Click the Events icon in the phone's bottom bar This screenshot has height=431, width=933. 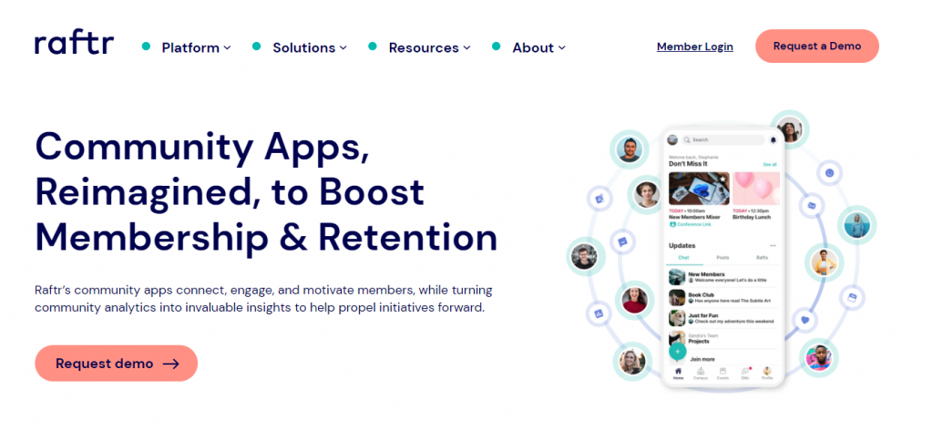pyautogui.click(x=723, y=374)
